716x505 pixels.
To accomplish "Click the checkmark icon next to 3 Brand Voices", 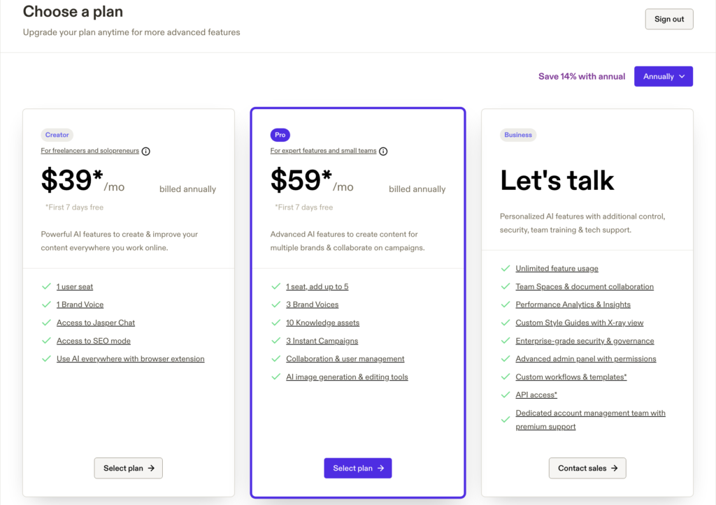I will 275,305.
